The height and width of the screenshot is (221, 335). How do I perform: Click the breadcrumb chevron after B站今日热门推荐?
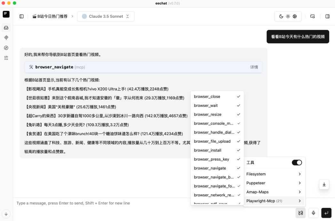[x=72, y=16]
